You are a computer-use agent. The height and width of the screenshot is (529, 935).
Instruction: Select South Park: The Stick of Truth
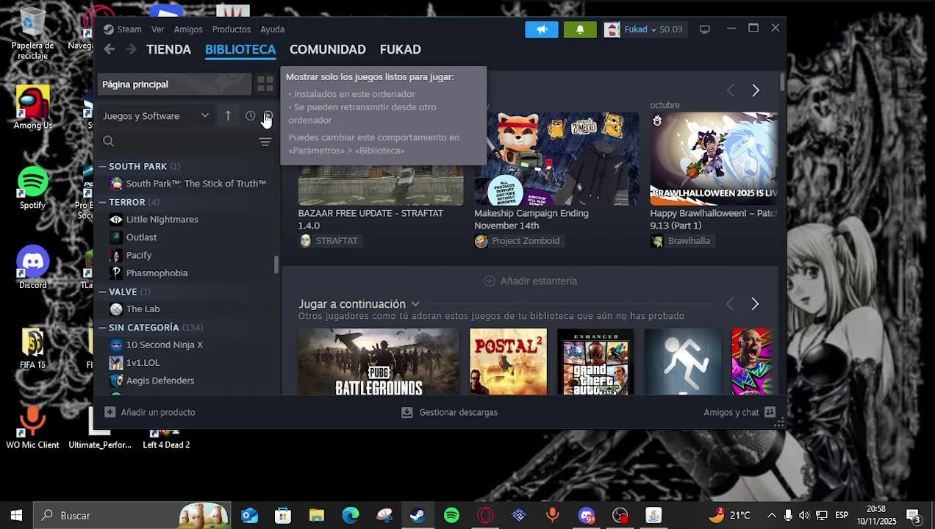click(187, 184)
